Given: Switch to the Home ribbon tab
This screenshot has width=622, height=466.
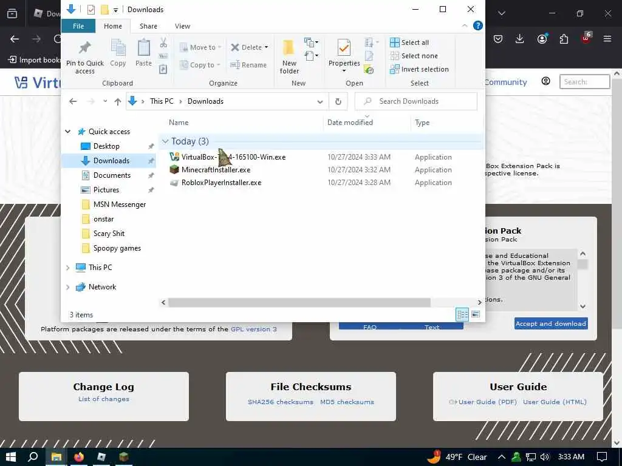Looking at the screenshot, I should (x=112, y=26).
